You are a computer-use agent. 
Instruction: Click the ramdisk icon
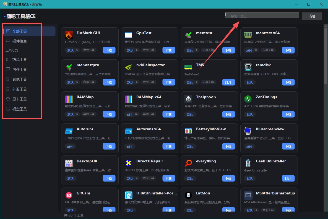pyautogui.click(x=248, y=67)
